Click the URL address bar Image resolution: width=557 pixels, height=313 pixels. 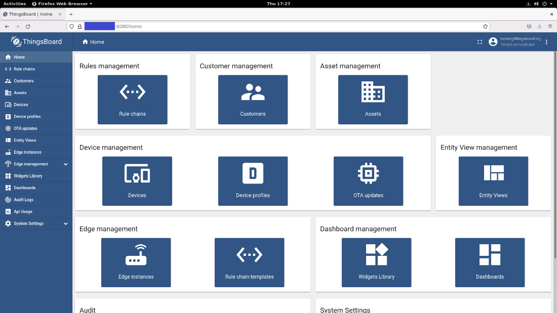278,26
